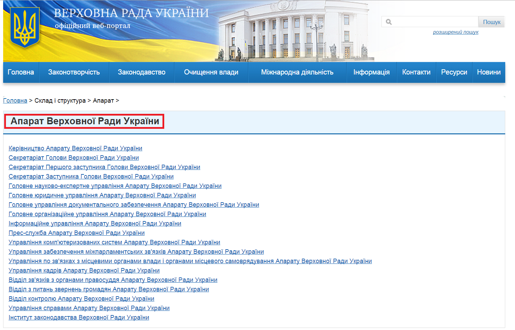The width and height of the screenshot is (515, 330).
Task: Open Відділ контролю Апарату link
Action: pos(81,299)
